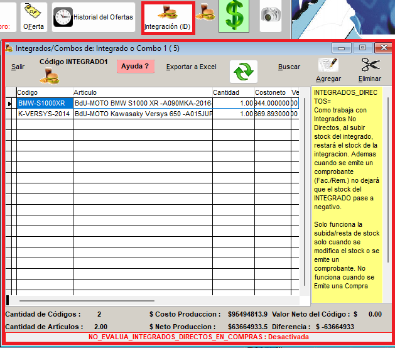Click Exportar a Excel
Image resolution: width=395 pixels, height=348 pixels.
(x=191, y=67)
